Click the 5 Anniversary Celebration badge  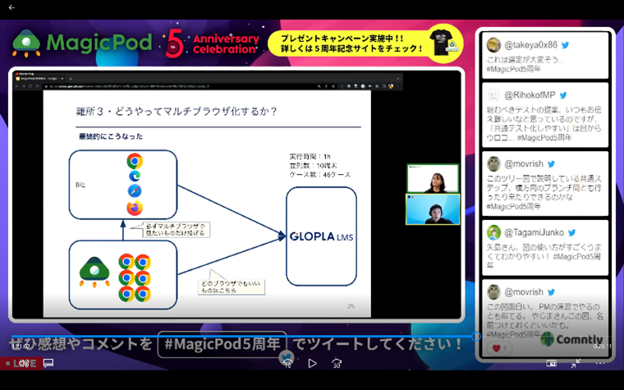click(212, 43)
